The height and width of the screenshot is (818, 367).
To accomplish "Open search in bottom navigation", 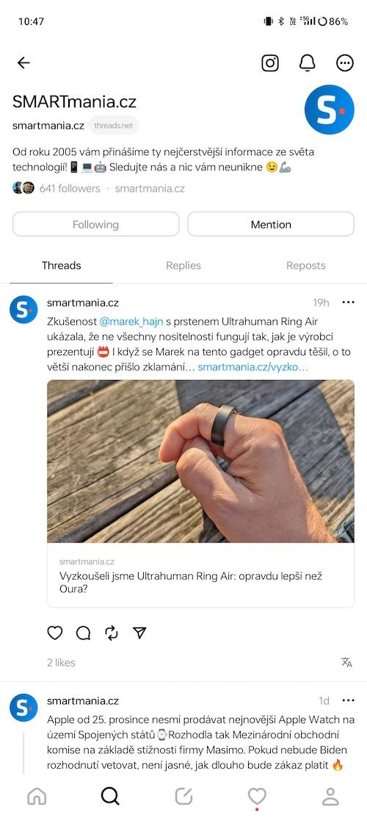I will coord(110,796).
